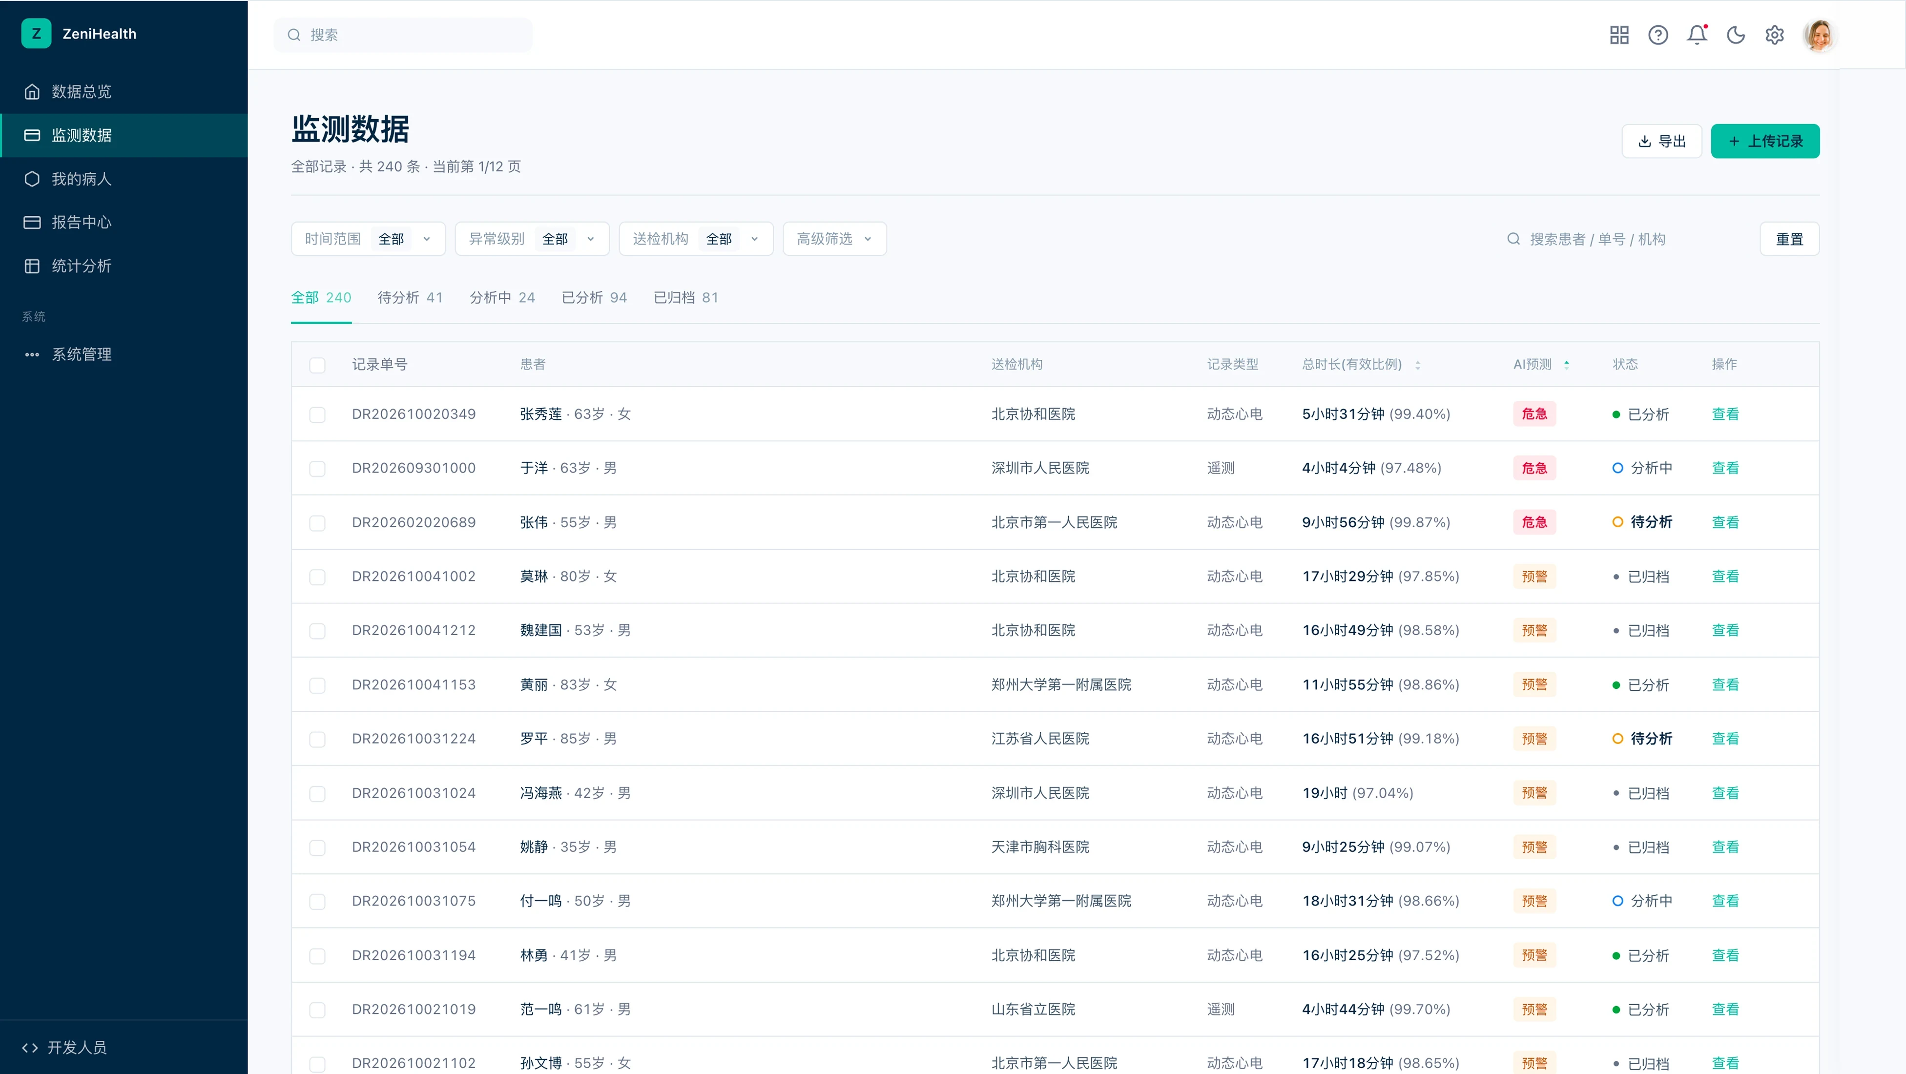1906x1074 pixels.
Task: Open the 异常级别 filter dropdown
Action: [x=532, y=239]
